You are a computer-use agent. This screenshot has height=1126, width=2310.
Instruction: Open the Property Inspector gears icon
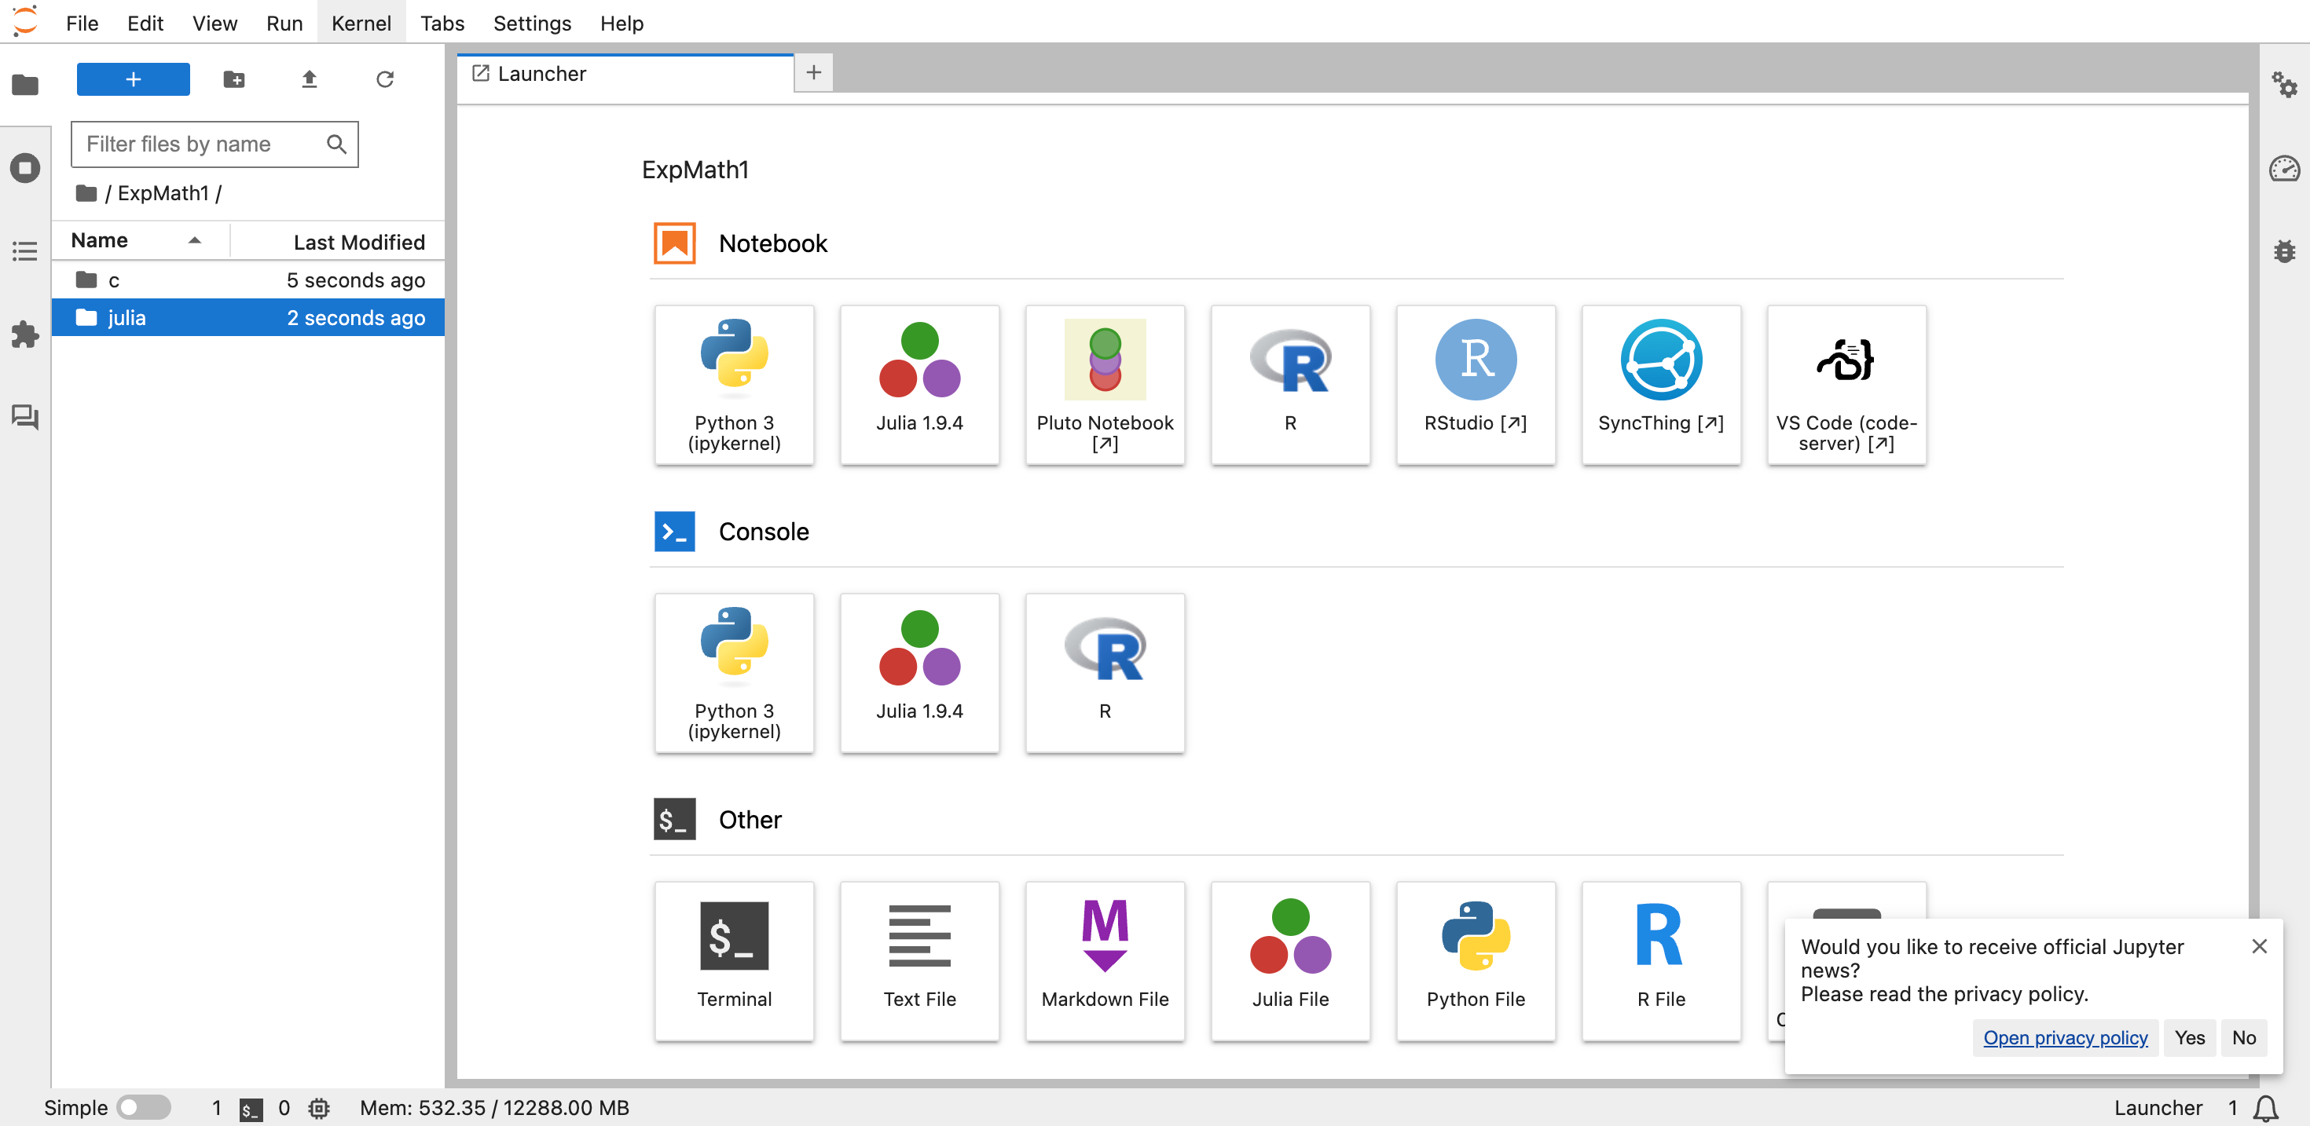2284,85
